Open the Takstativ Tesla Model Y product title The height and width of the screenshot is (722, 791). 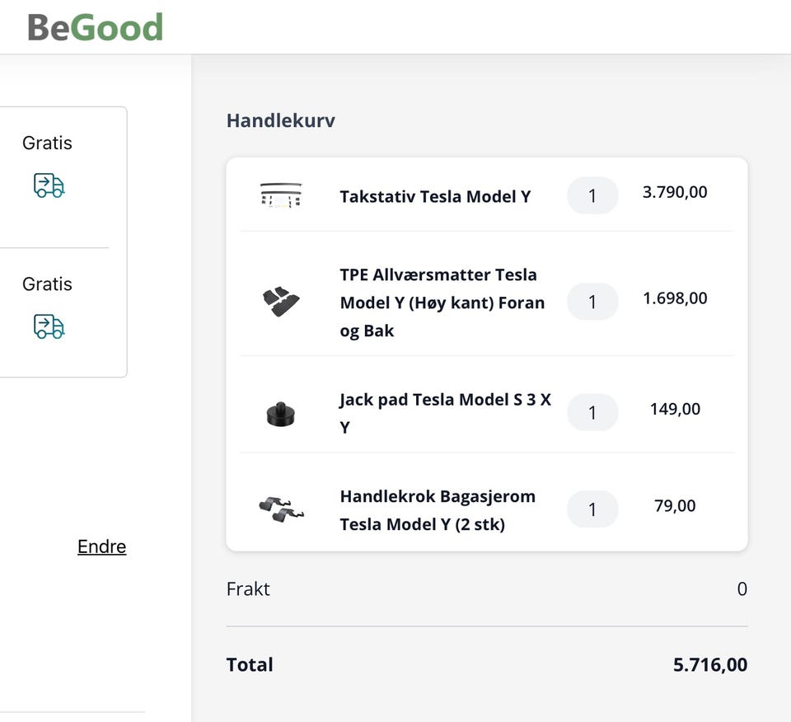click(x=435, y=196)
